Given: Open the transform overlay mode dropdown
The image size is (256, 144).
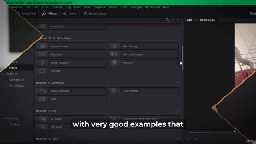Looking at the screenshot, I should (196, 139).
